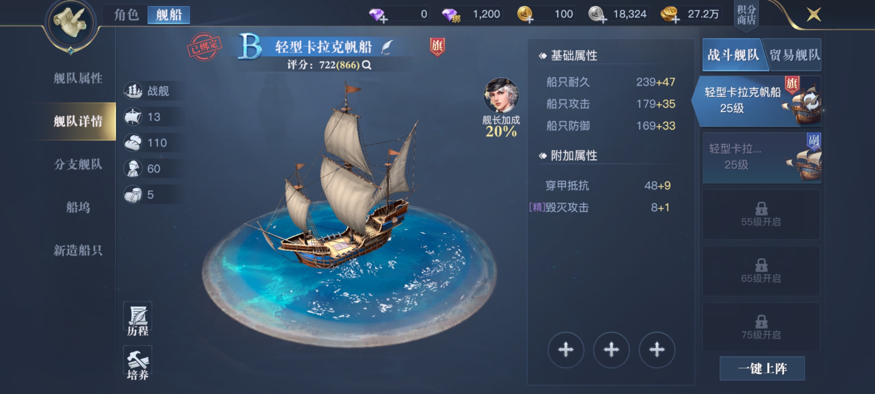Viewport: 875px width, 394px height.
Task: Select the 副 secondary ship card
Action: tap(762, 158)
